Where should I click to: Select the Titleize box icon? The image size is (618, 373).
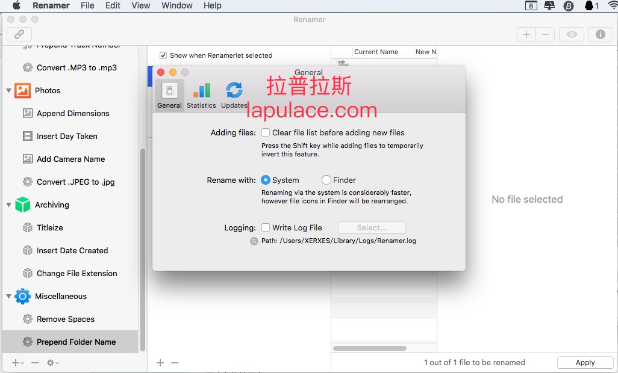[28, 227]
